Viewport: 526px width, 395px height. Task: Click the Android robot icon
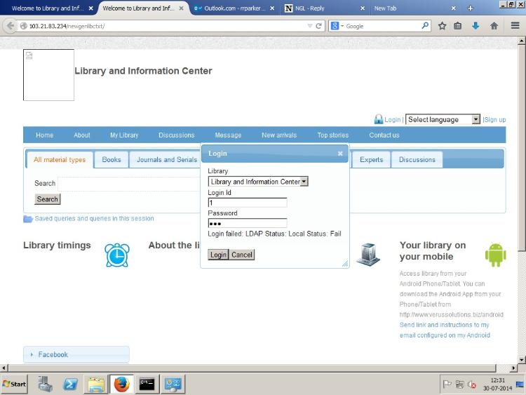[495, 255]
